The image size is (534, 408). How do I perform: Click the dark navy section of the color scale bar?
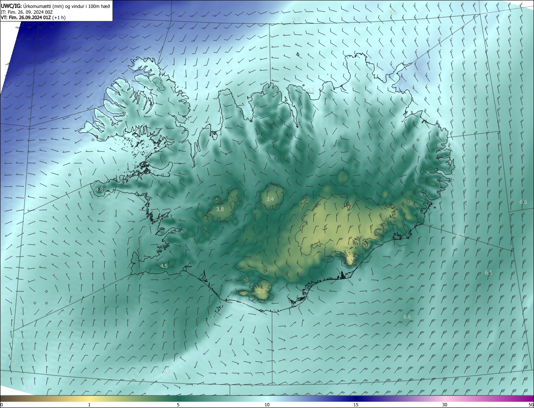pos(357,398)
